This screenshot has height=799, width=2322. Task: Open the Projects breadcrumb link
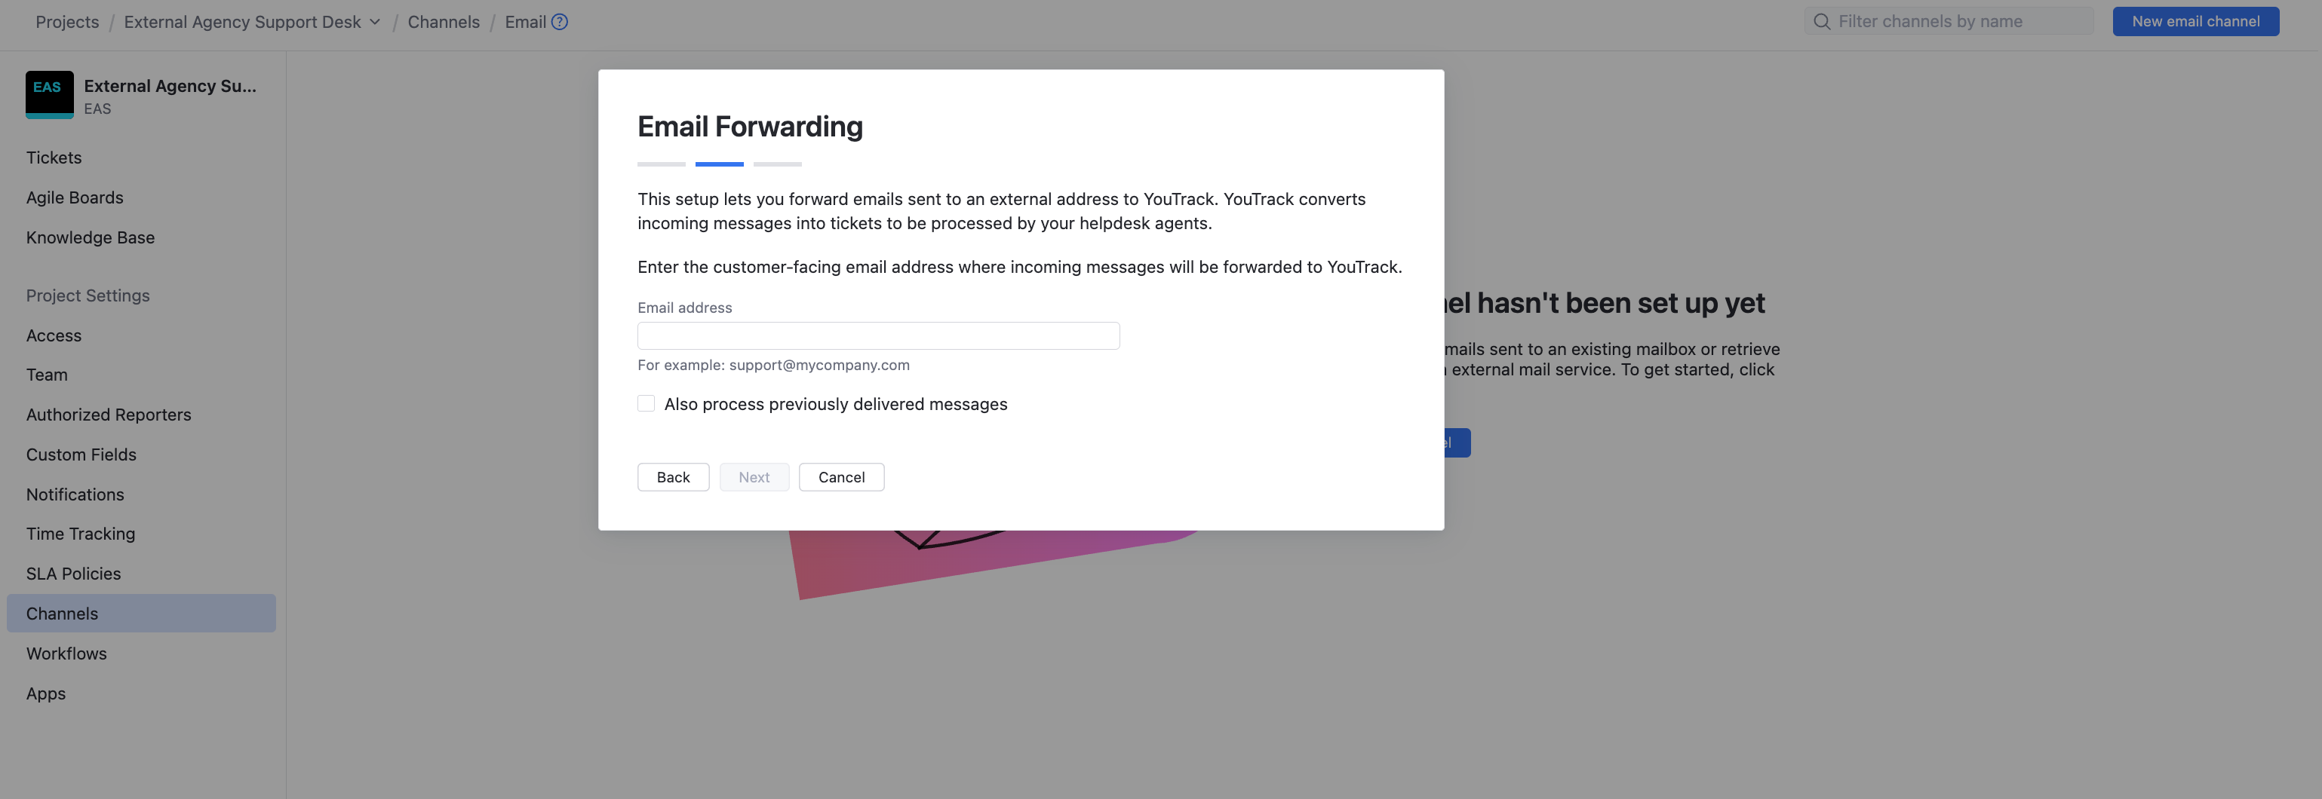click(66, 20)
